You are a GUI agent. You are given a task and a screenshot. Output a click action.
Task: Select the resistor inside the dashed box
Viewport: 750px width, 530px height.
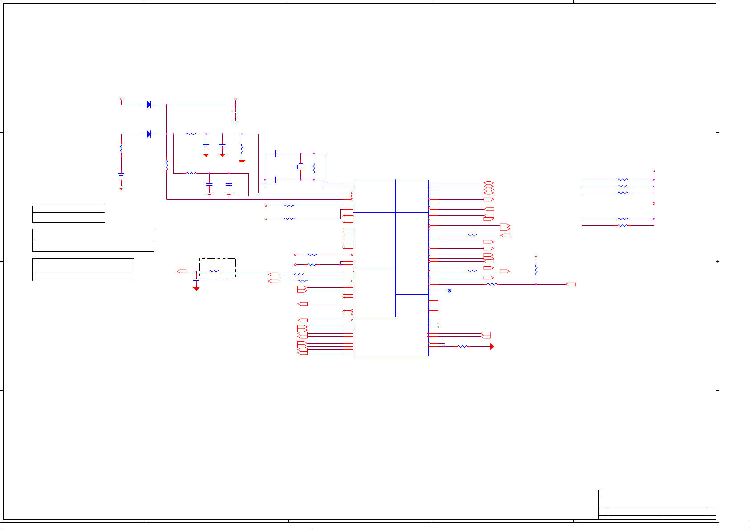coord(214,271)
